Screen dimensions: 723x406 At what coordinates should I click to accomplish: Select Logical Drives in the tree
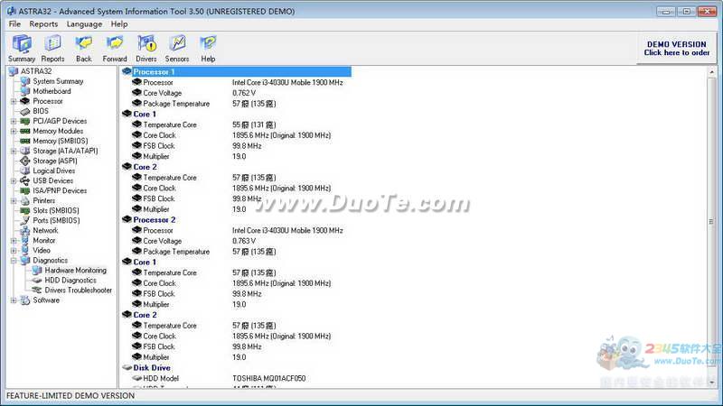point(54,171)
